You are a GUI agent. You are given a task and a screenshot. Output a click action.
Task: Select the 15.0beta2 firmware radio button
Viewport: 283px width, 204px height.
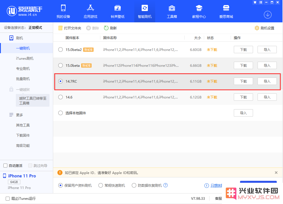click(61, 50)
